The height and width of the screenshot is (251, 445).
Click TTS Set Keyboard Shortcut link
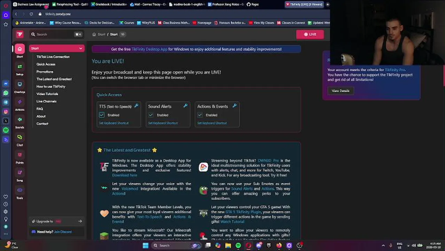[114, 123]
